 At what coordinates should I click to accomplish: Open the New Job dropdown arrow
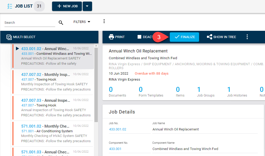pos(87,6)
